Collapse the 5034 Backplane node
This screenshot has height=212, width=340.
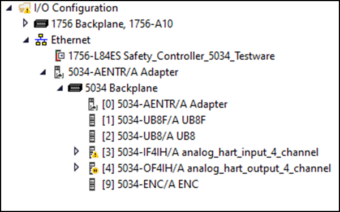coord(60,88)
